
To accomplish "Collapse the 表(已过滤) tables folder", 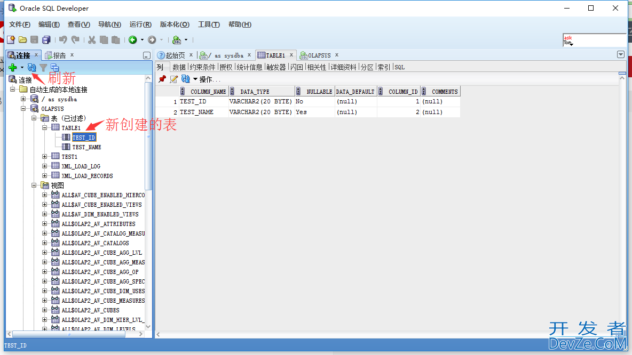I will pyautogui.click(x=34, y=118).
